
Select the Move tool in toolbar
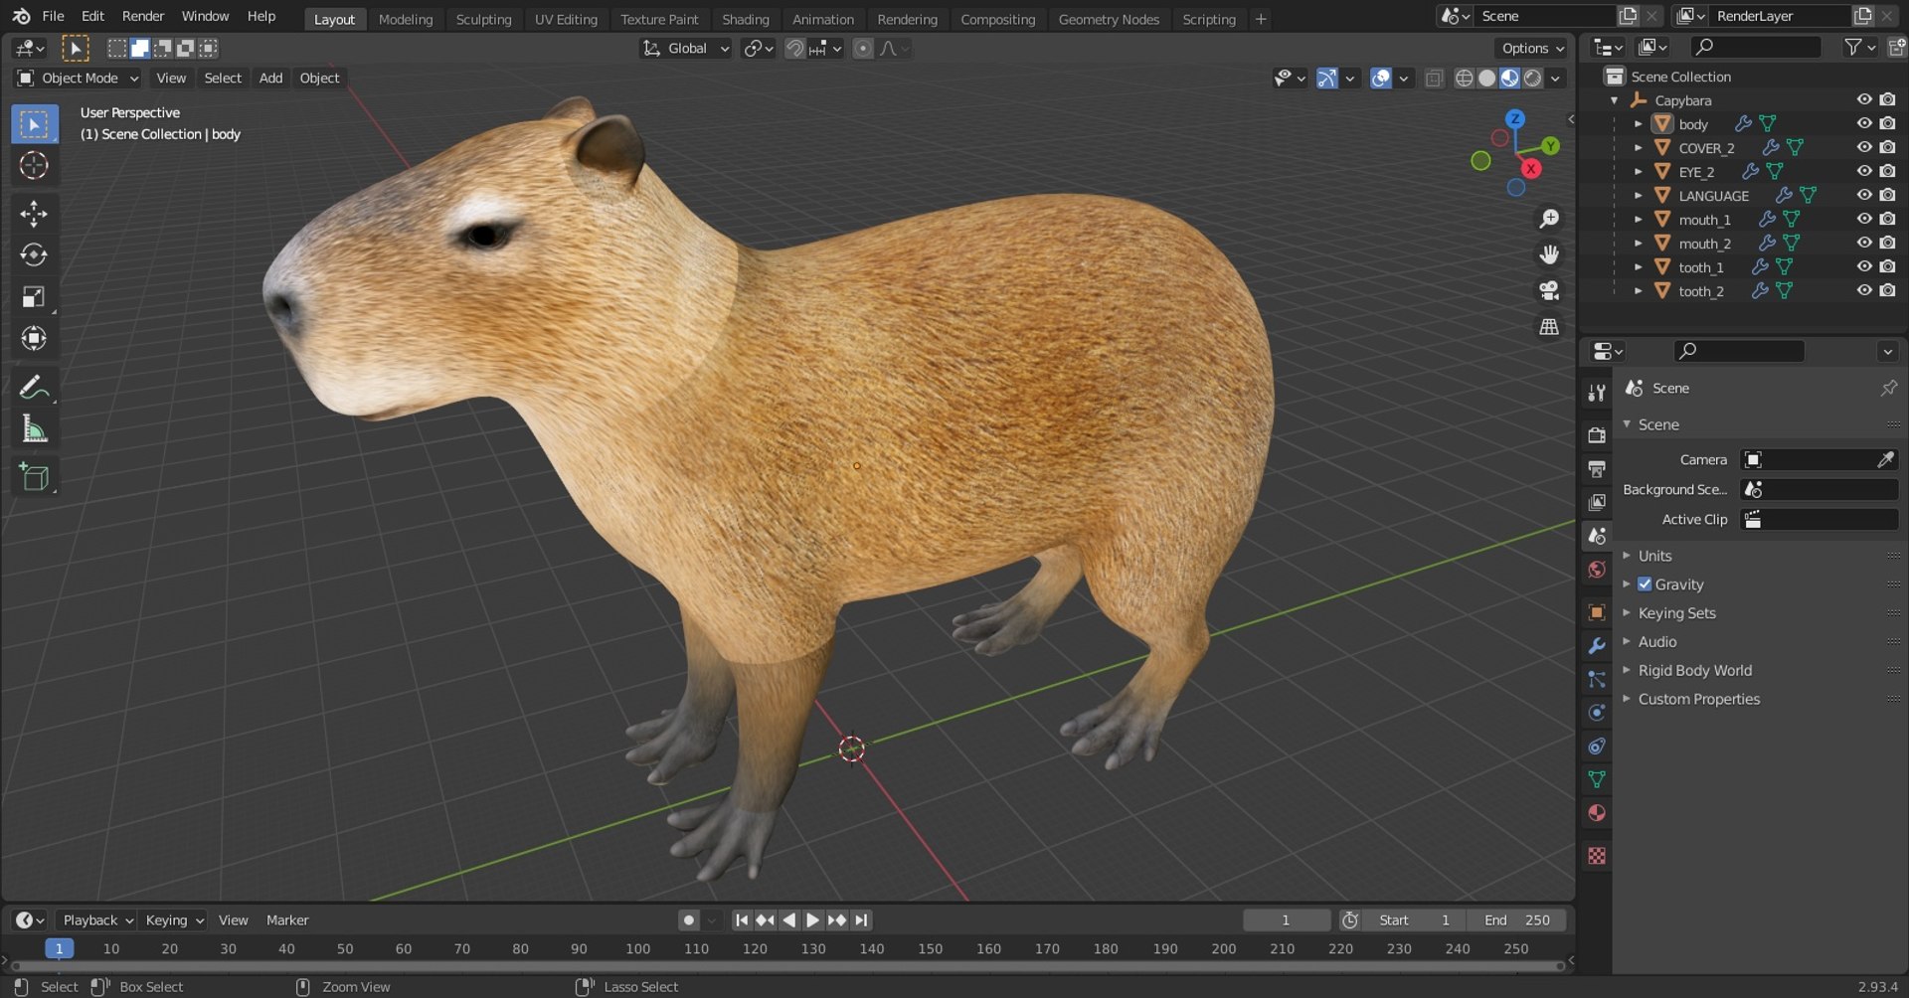pos(34,214)
